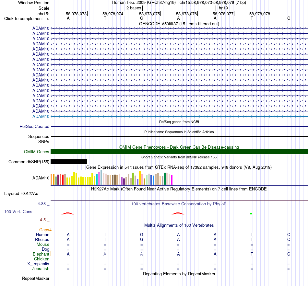308x286 pixels.
Task: Open 'Short Genetic Variants from dbSNP release 155' title
Action: coord(179,157)
